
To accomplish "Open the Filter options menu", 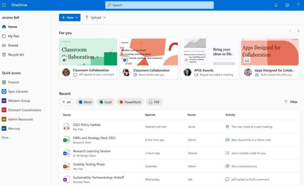I will pyautogui.click(x=291, y=102).
